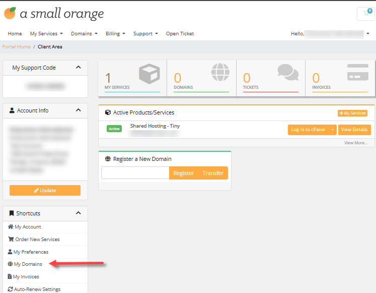This screenshot has width=376, height=293.
Task: Click the Update account button
Action: 45,190
